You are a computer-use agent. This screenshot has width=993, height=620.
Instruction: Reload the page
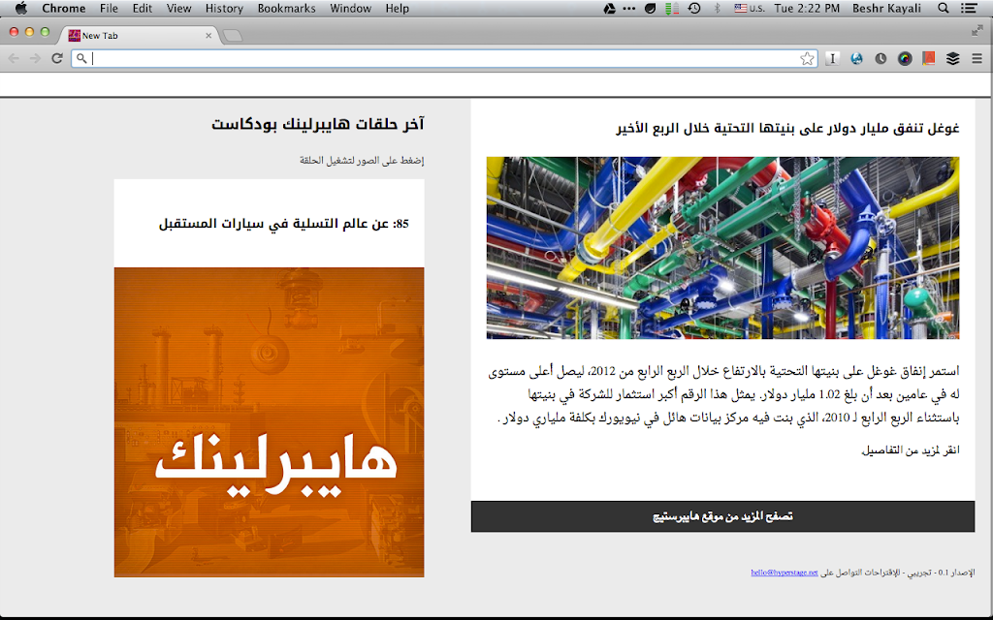[57, 58]
